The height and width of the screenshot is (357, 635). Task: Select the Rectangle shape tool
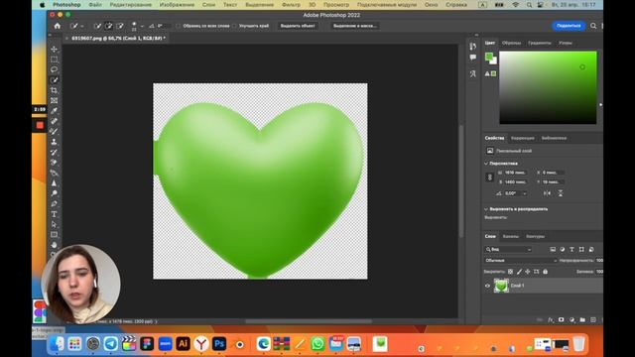click(54, 235)
